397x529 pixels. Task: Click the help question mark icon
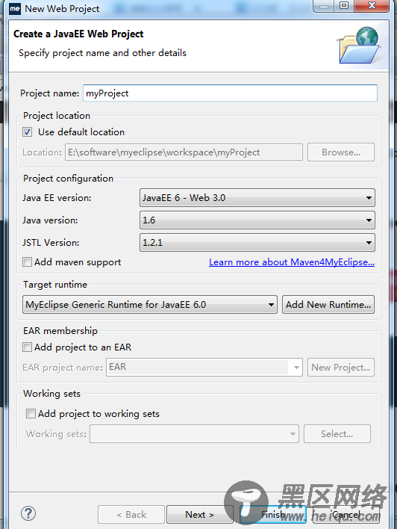tap(28, 513)
